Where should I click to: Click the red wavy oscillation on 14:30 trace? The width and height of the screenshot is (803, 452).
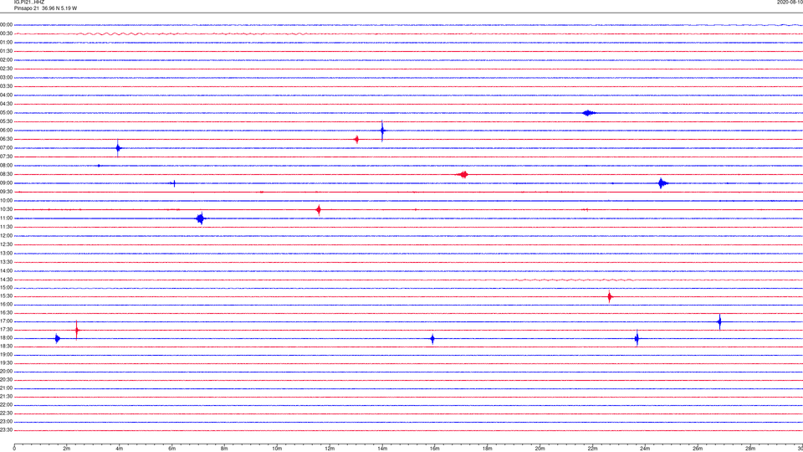574,280
